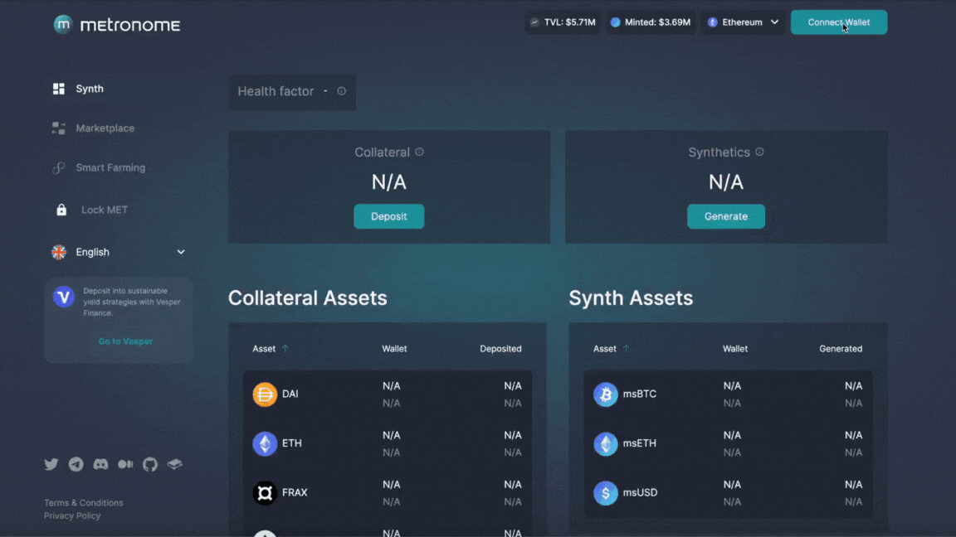Click the TVL: $5.71M stat
The height and width of the screenshot is (537, 956).
point(563,22)
